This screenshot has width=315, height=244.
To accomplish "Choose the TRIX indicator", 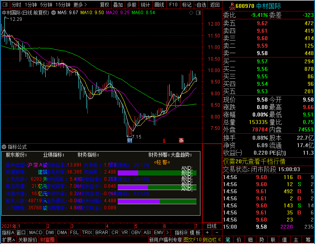I will [x=87, y=233].
